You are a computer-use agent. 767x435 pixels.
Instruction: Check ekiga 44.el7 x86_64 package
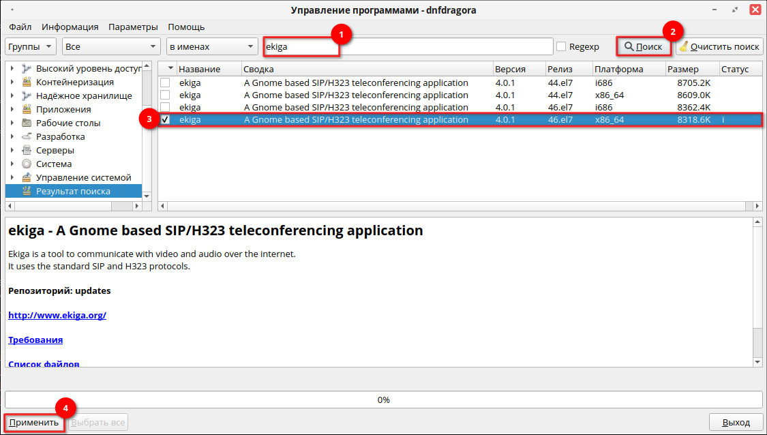pos(166,95)
